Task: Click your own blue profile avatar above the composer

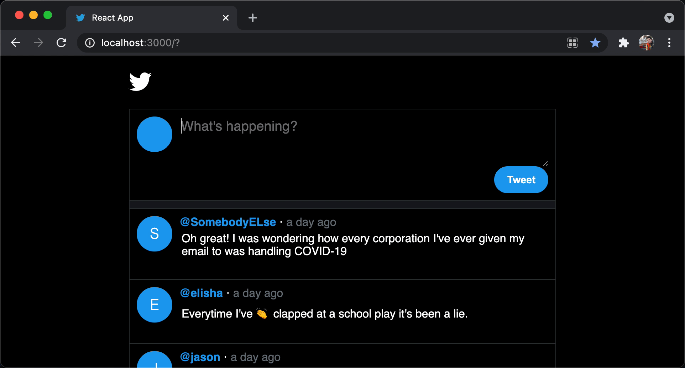Action: point(154,134)
